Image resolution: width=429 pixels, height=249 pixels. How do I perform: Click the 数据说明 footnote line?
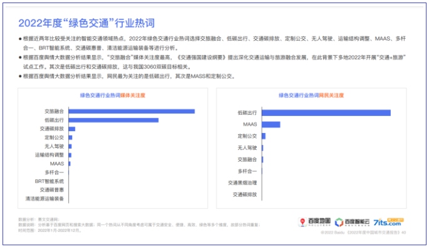[139, 225]
